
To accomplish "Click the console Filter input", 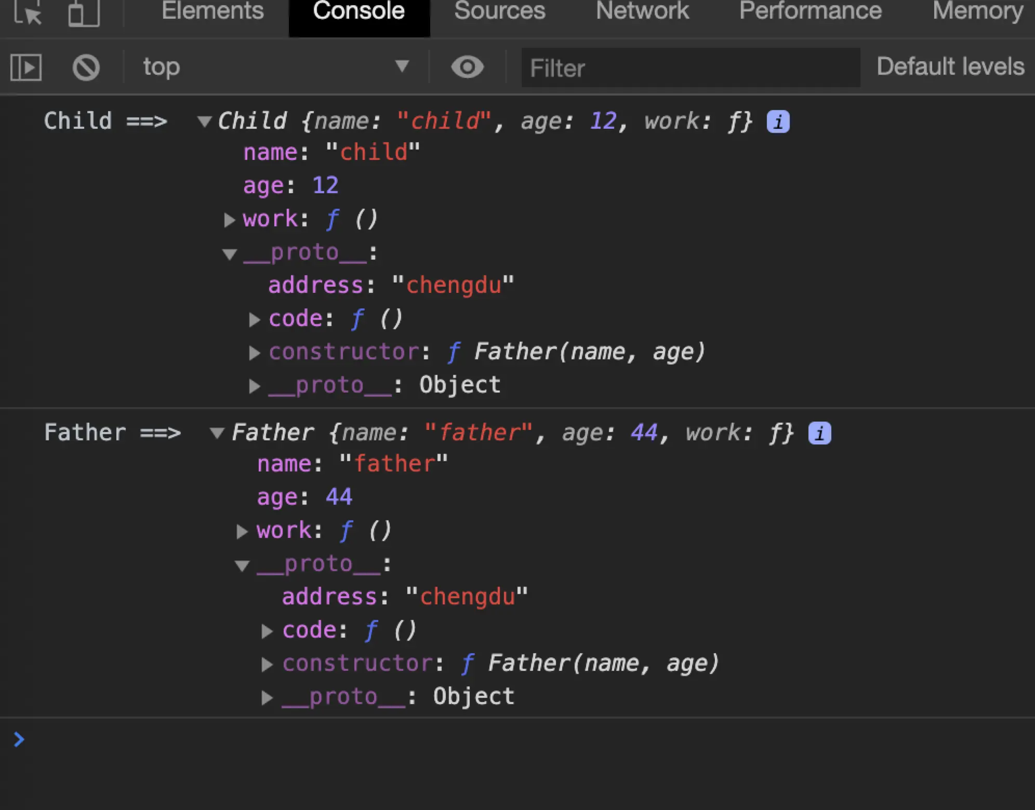I will click(690, 68).
